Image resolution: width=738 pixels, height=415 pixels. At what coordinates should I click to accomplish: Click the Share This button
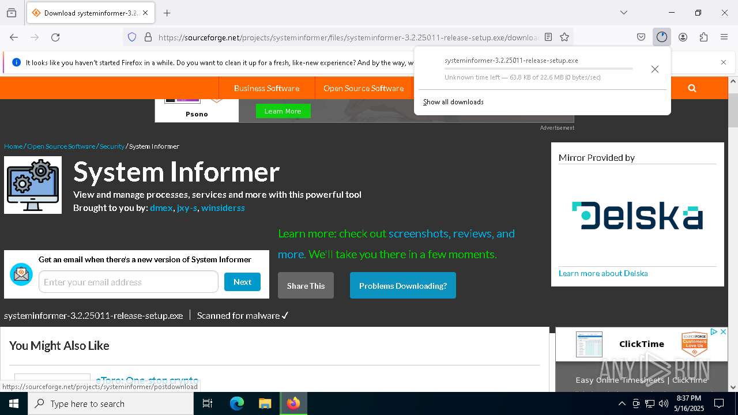coord(306,285)
